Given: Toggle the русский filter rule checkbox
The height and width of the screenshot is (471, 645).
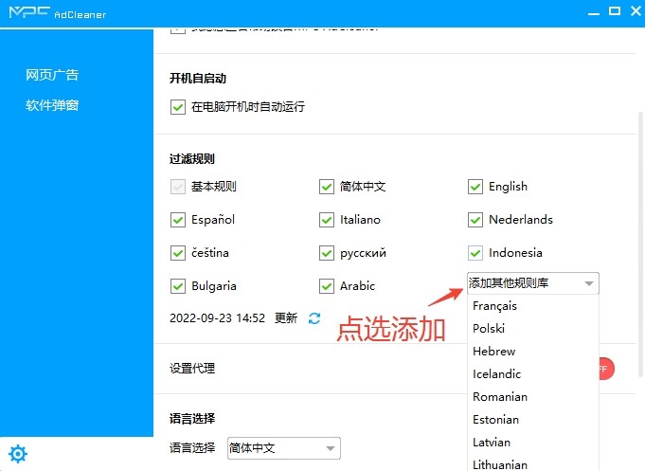Looking at the screenshot, I should 327,253.
